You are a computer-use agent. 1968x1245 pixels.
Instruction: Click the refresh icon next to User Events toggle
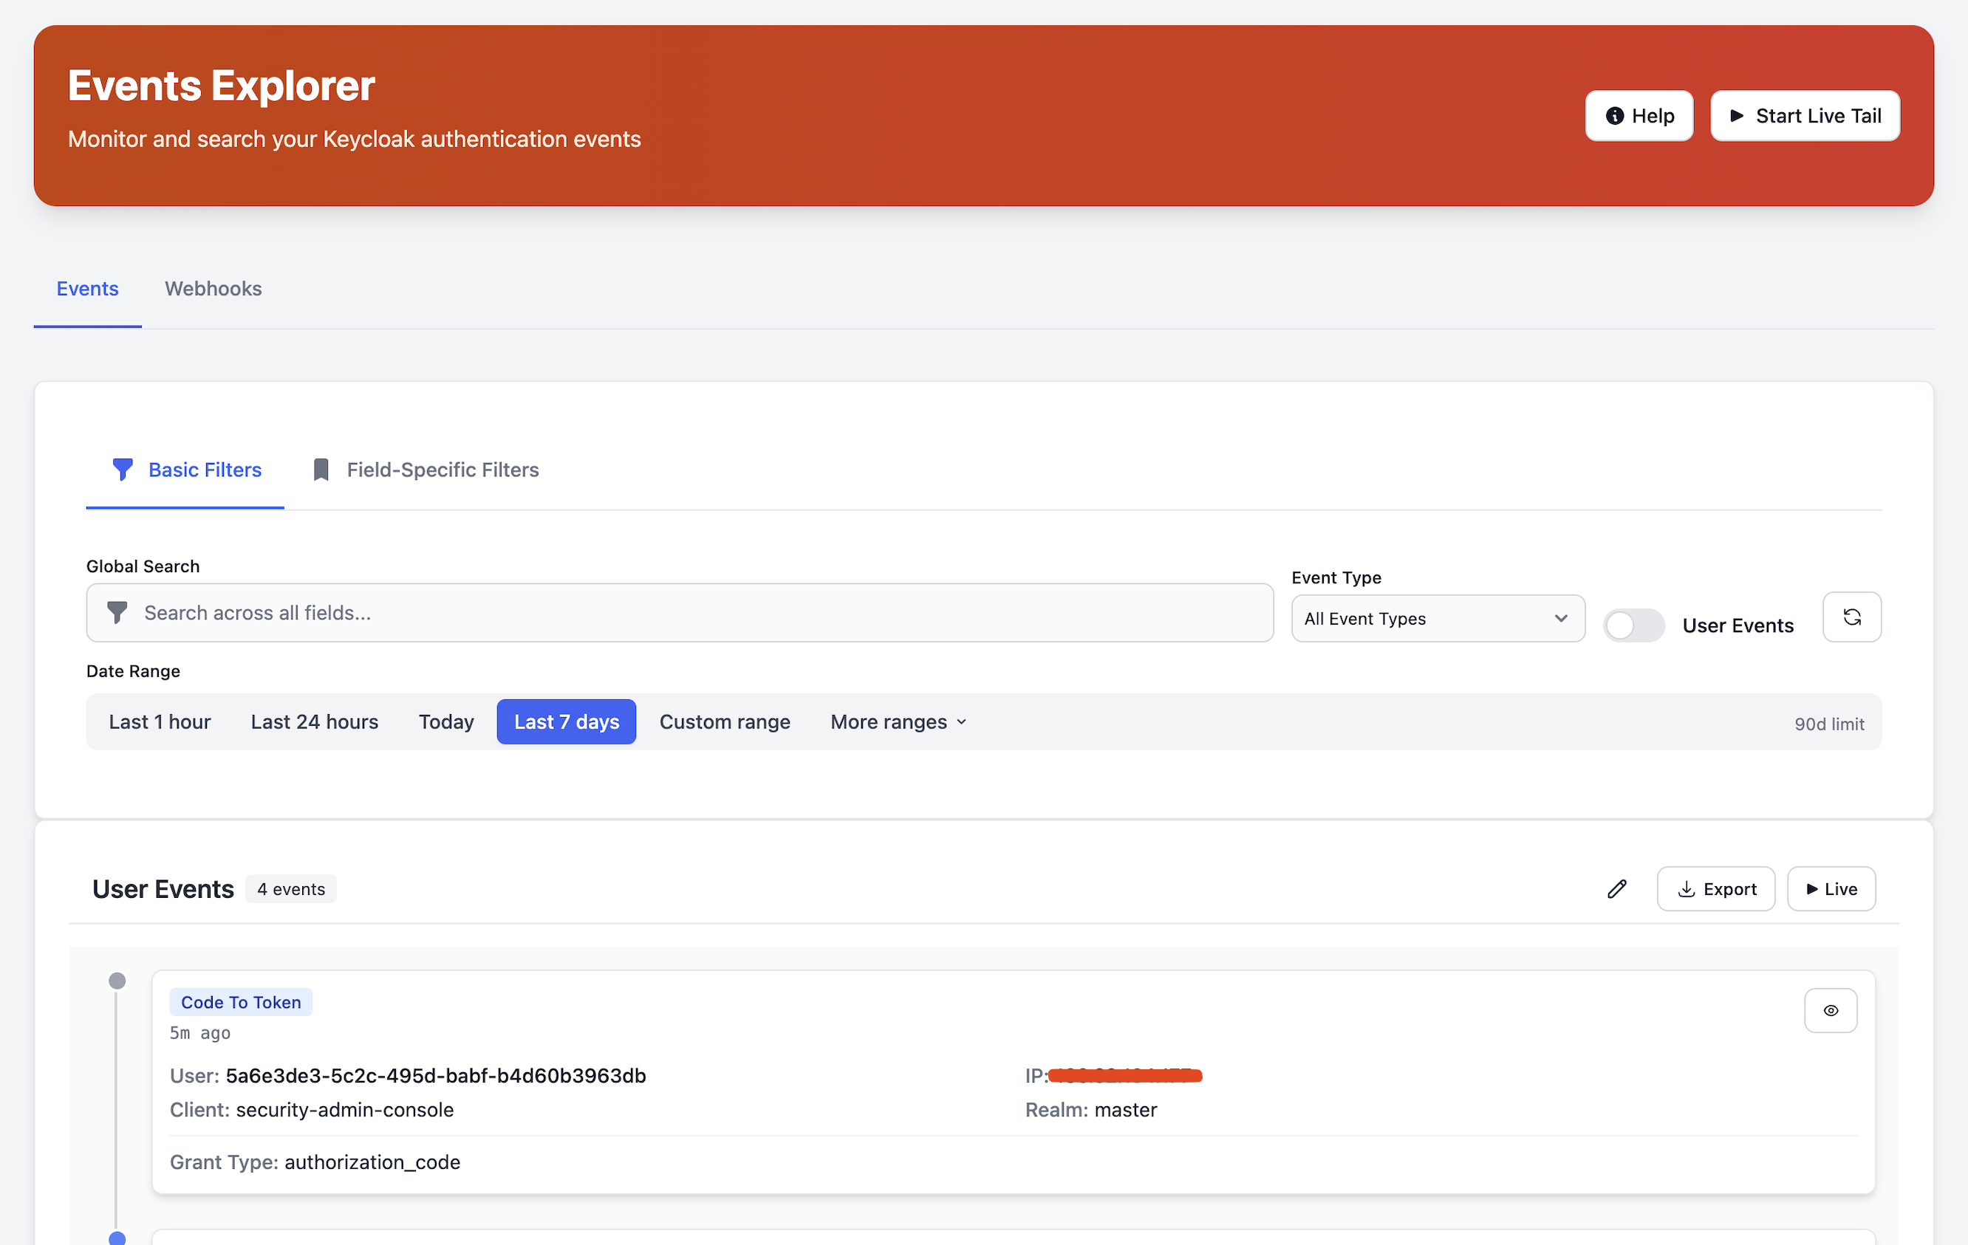(x=1851, y=617)
